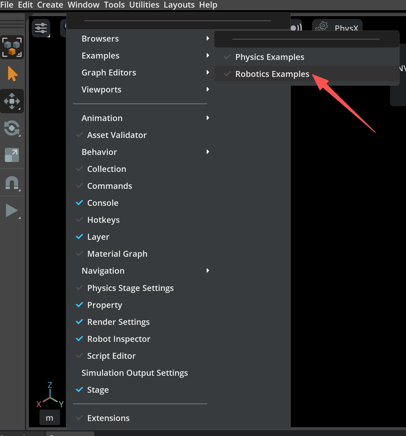Expand the Examples submenu
The height and width of the screenshot is (436, 406).
(140, 56)
